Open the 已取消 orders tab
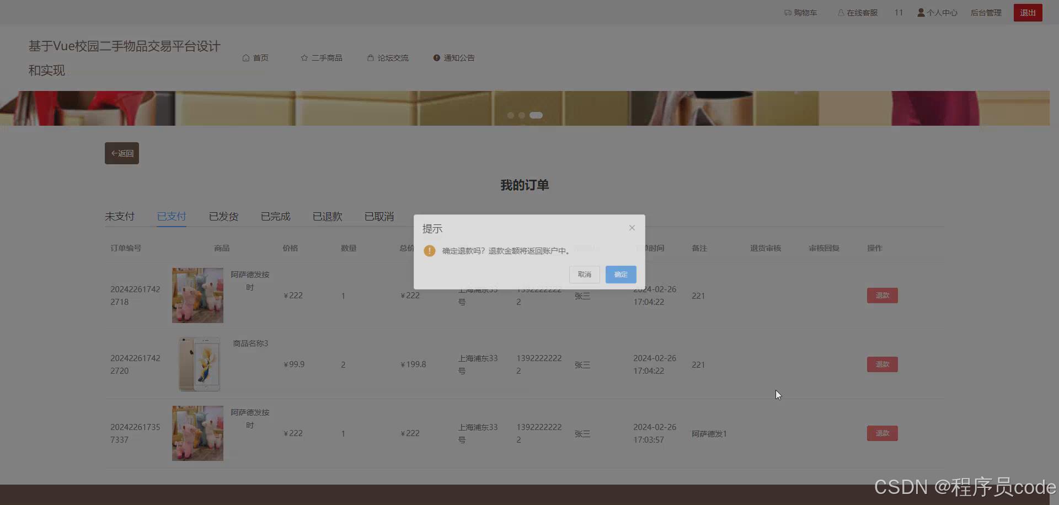This screenshot has width=1059, height=505. click(378, 216)
